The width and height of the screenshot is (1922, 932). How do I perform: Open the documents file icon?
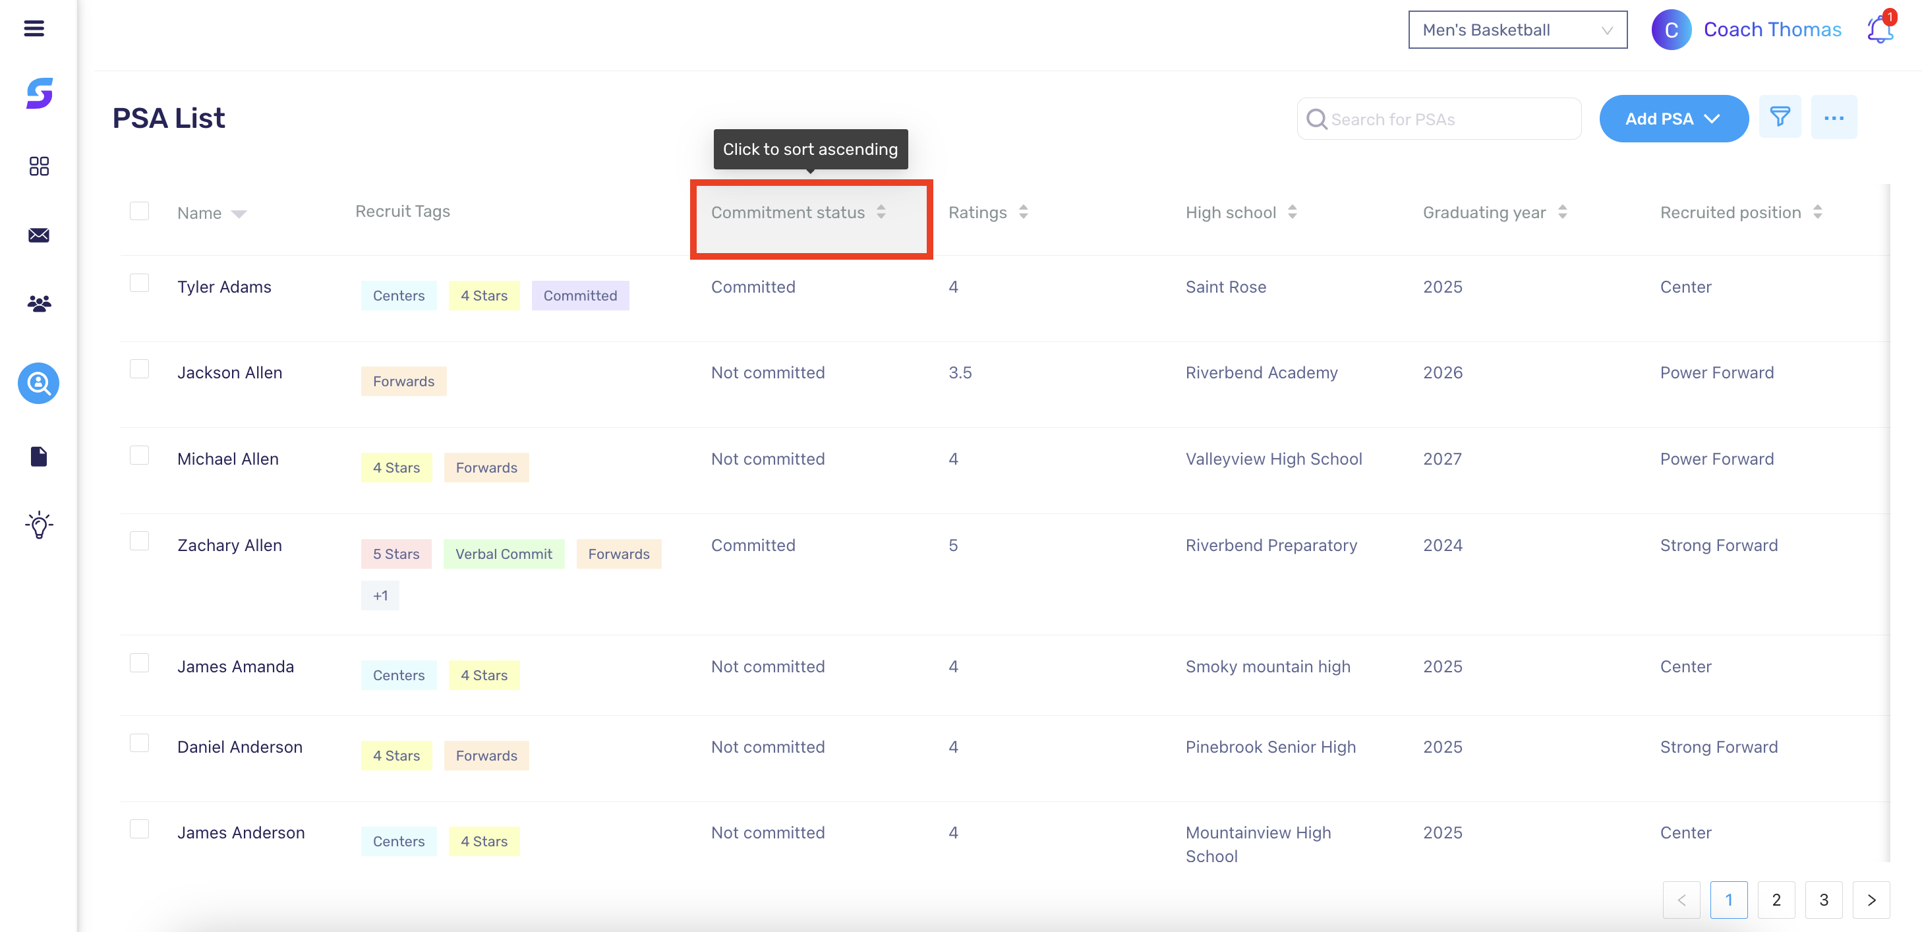pos(39,457)
